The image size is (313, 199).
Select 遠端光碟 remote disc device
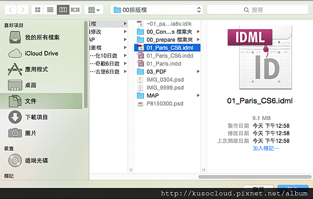click(x=41, y=161)
